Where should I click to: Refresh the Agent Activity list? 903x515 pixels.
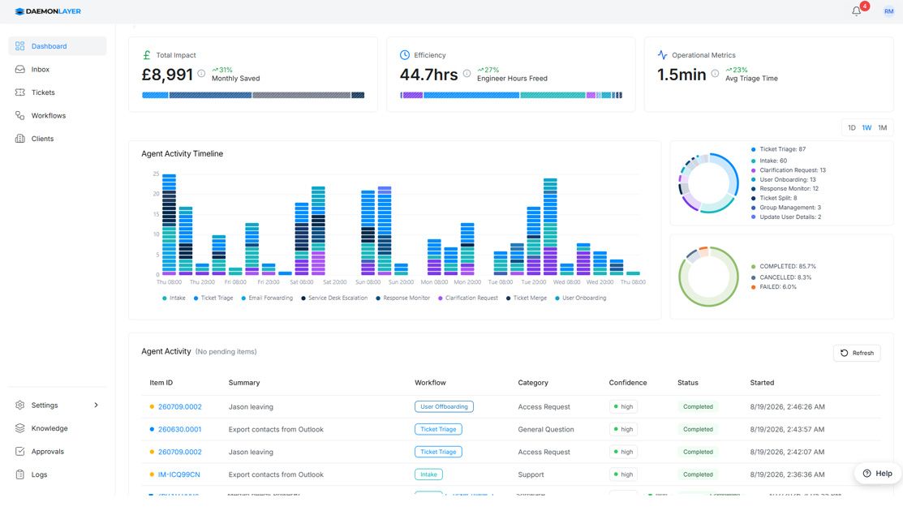857,354
